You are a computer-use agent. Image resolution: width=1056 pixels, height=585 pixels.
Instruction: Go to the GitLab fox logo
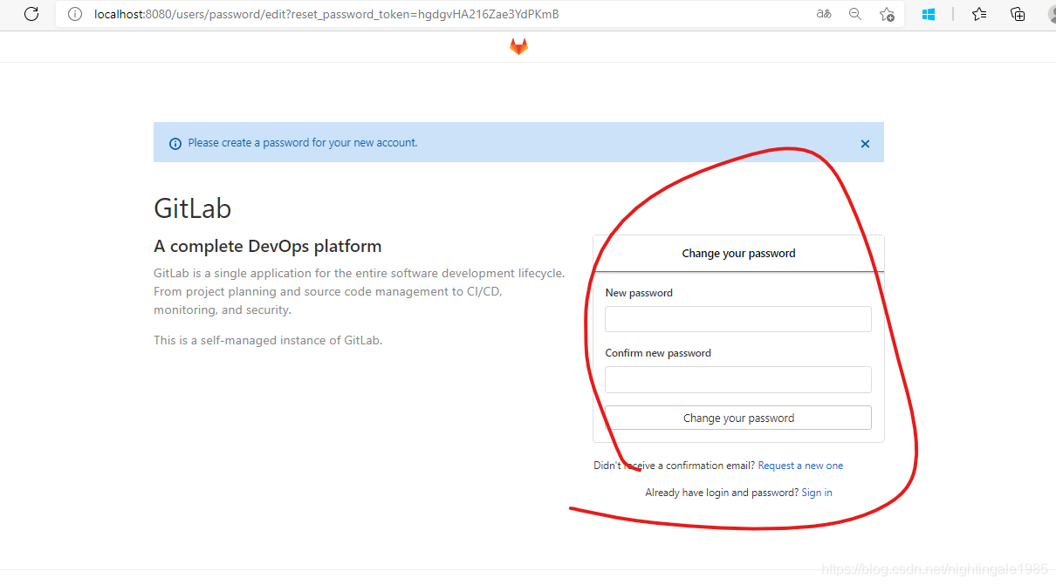[519, 47]
